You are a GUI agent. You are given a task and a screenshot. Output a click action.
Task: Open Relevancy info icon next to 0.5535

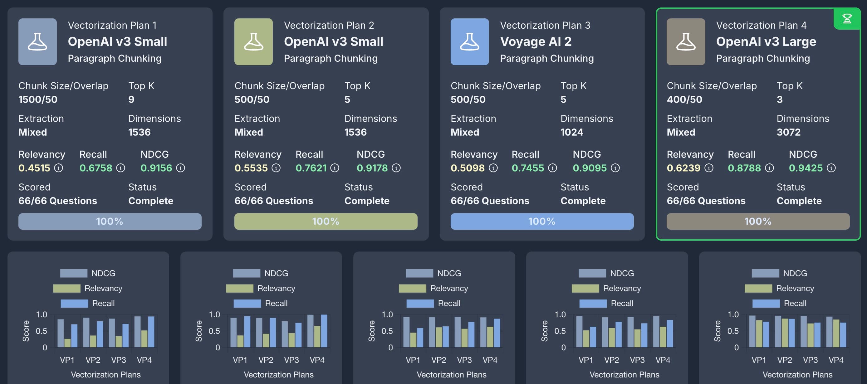276,168
